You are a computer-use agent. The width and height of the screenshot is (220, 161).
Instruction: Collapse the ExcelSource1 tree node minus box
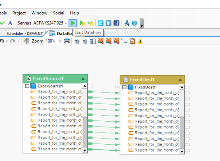(x=27, y=86)
